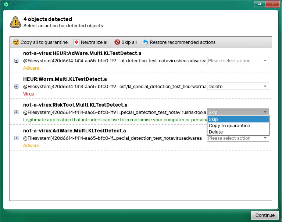Click the Restore recommended actions arrow icon

pos(146,42)
